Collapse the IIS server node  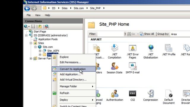[26, 35]
